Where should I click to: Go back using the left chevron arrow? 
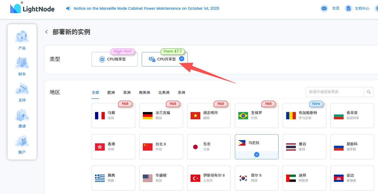tap(46, 32)
